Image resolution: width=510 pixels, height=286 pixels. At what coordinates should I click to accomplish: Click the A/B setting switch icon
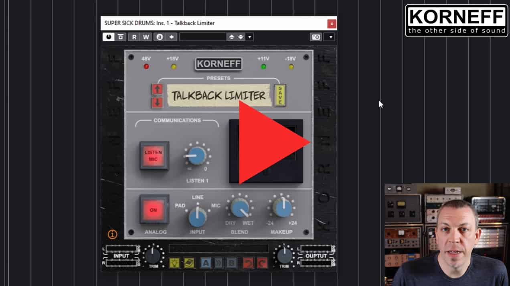pos(160,37)
